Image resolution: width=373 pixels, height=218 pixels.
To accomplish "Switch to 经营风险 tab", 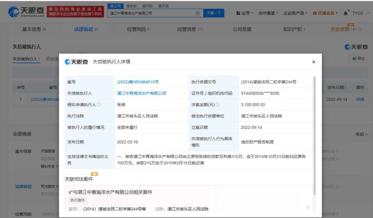I will (x=138, y=29).
